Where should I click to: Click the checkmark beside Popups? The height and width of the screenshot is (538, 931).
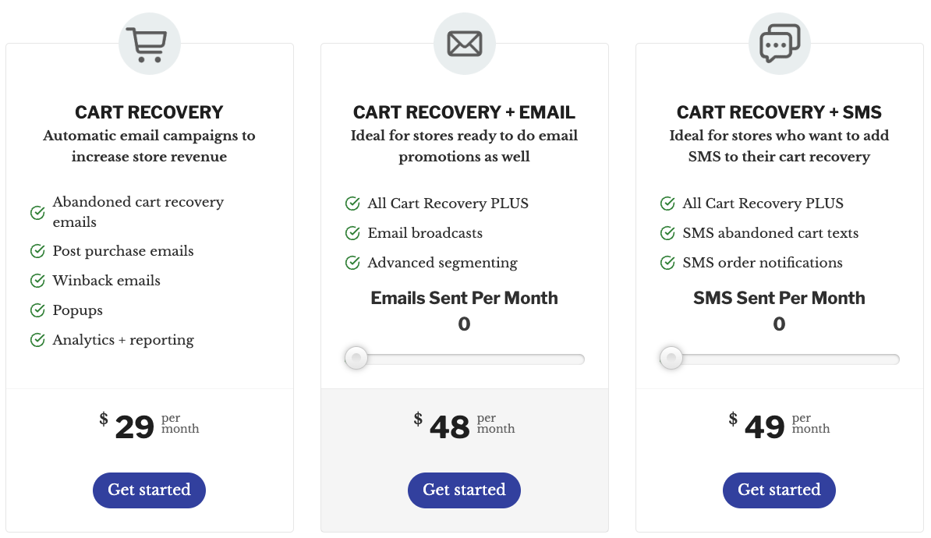[x=36, y=310]
